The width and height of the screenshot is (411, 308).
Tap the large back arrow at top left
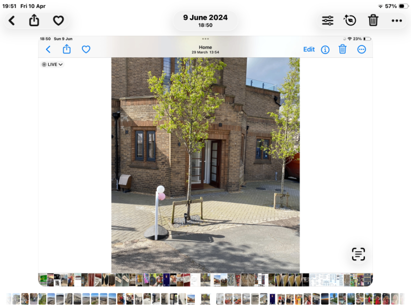pos(12,20)
